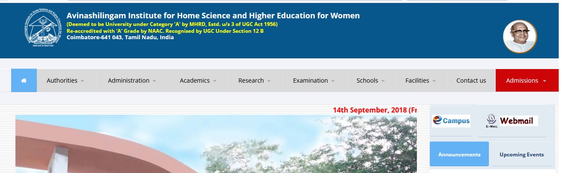This screenshot has height=173, width=566.
Task: Expand the Schools menu
Action: [x=371, y=81]
